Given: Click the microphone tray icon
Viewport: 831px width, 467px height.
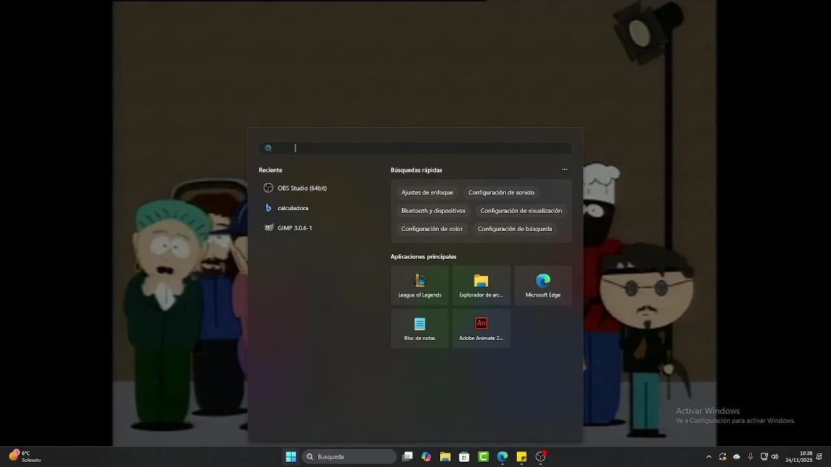Looking at the screenshot, I should [750, 457].
